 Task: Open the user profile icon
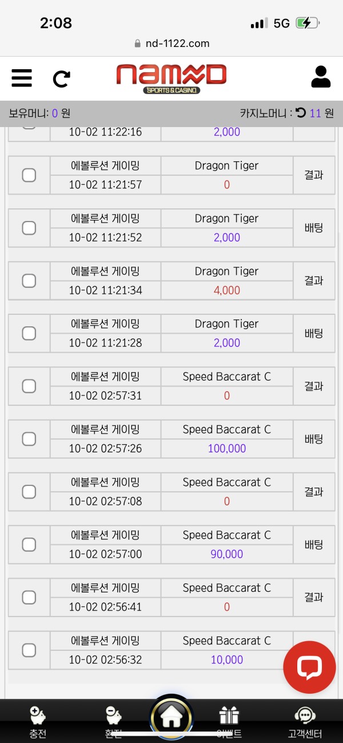[321, 76]
